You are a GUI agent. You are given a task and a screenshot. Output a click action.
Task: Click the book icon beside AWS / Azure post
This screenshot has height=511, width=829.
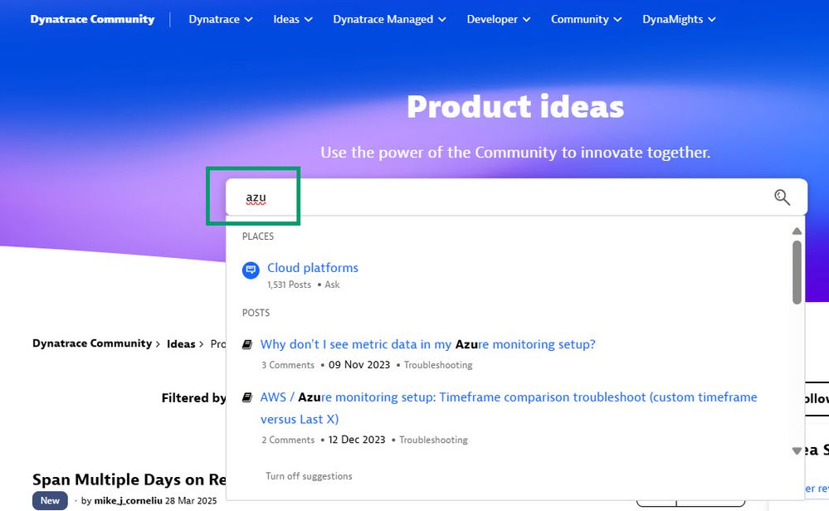(247, 397)
